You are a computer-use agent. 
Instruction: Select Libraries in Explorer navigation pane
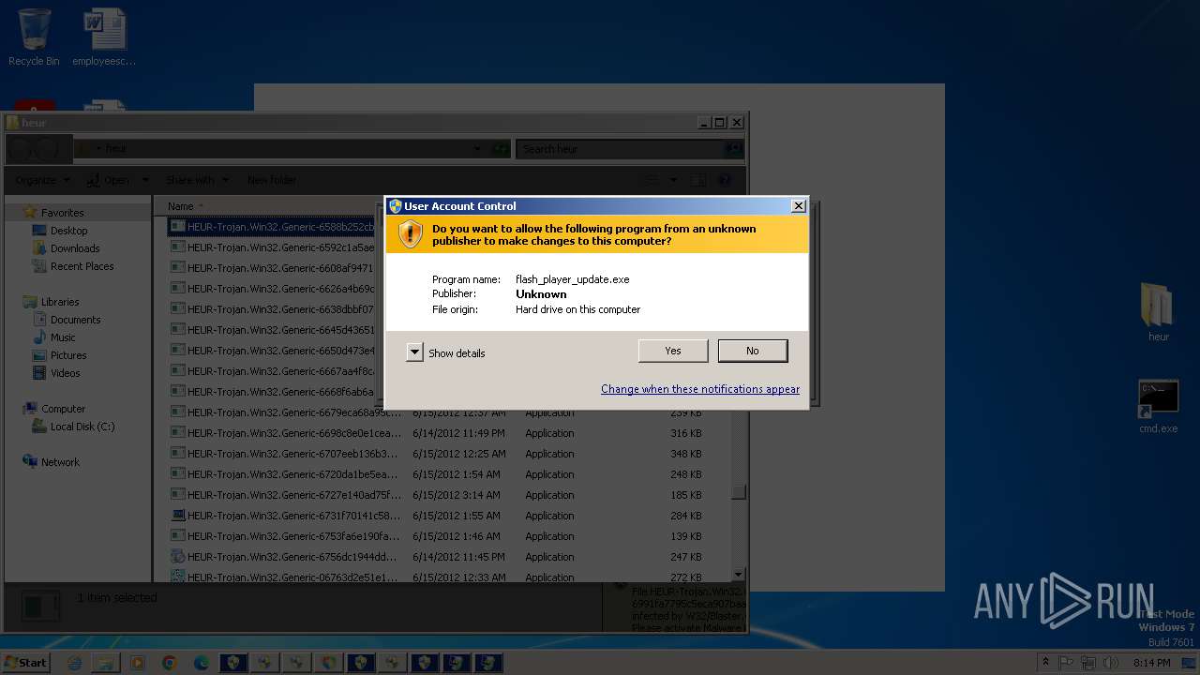pos(59,302)
